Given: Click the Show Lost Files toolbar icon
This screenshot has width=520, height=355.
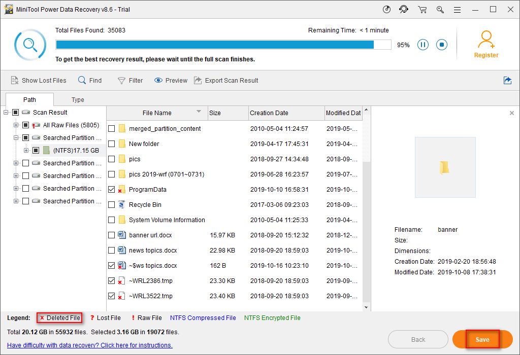Looking at the screenshot, I should [15, 80].
